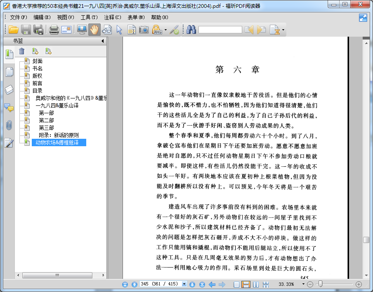Click the second bookmark add-child icon
Image resolution: width=373 pixels, height=292 pixels.
point(48,51)
